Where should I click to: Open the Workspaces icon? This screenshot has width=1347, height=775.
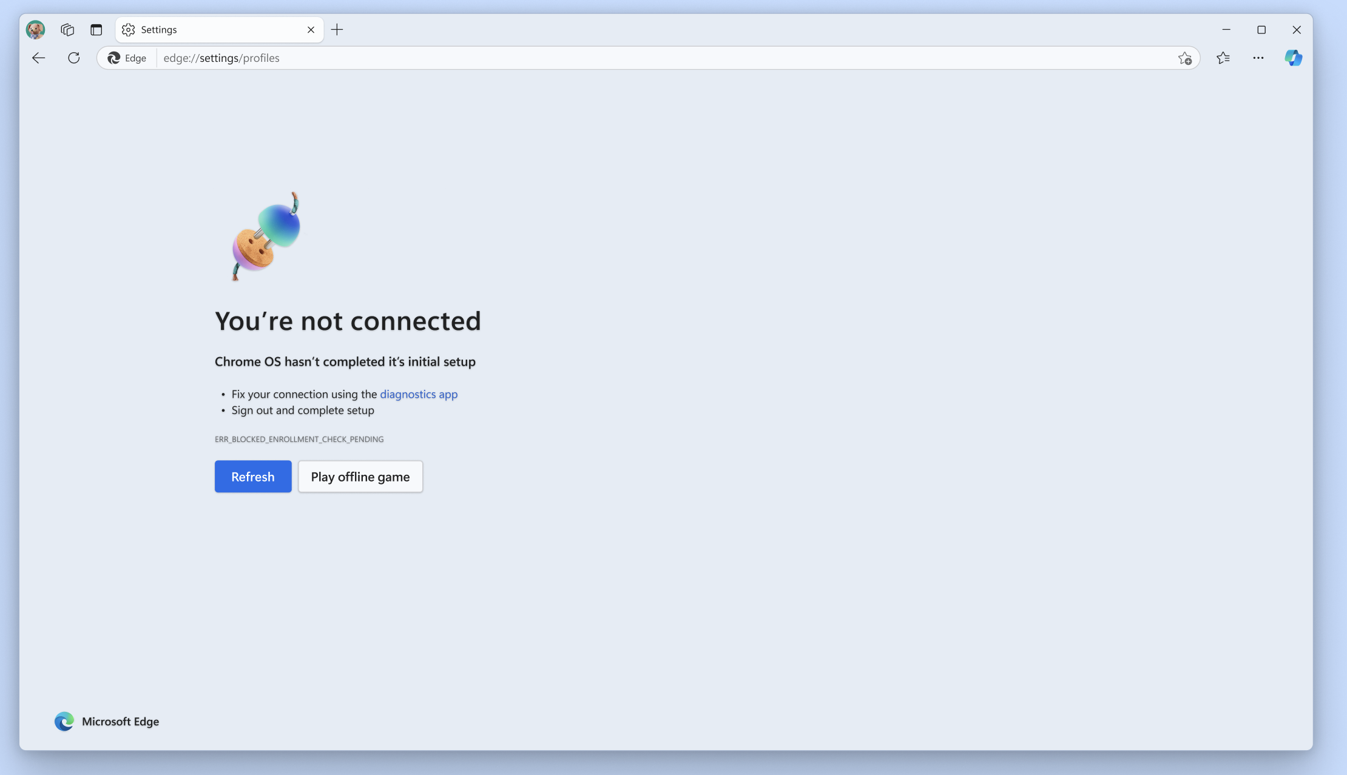67,30
